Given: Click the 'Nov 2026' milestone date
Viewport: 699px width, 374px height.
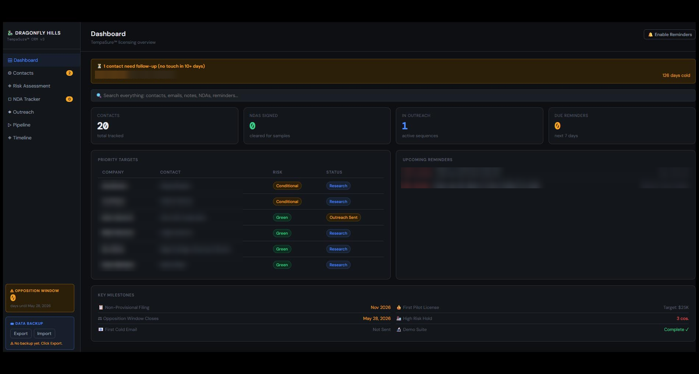Looking at the screenshot, I should click(x=380, y=307).
